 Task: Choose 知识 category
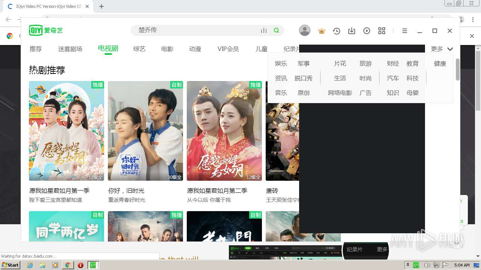click(393, 93)
